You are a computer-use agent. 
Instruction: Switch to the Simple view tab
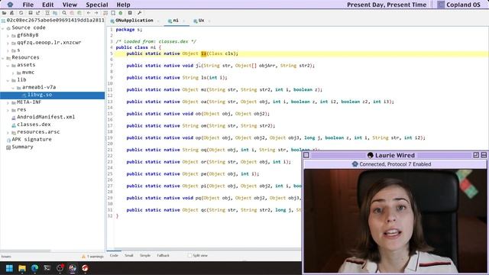[x=144, y=255]
